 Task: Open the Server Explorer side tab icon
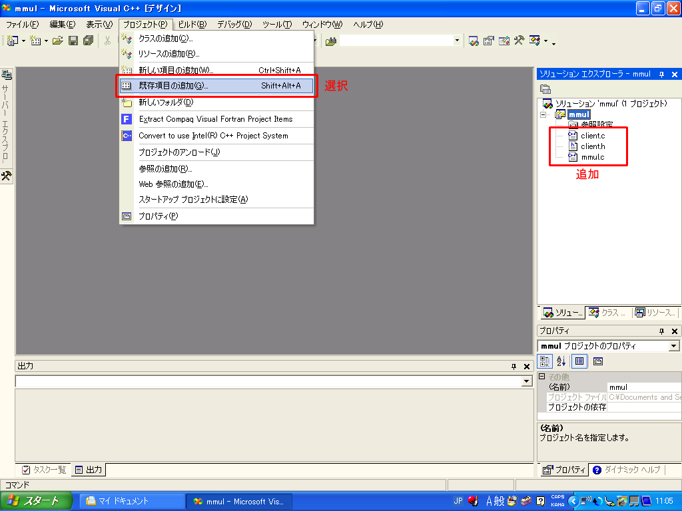(x=7, y=75)
